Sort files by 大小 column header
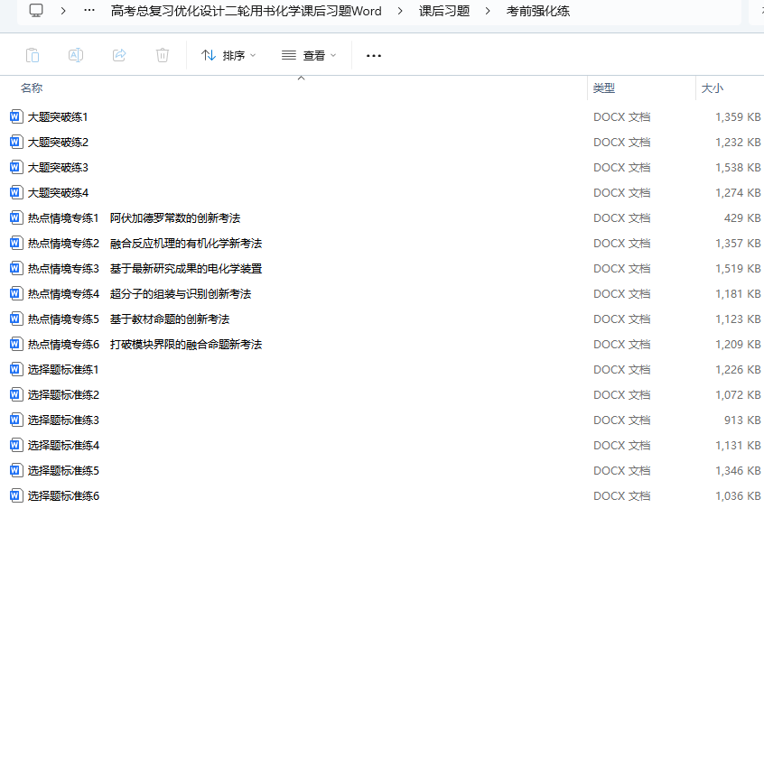 click(713, 88)
